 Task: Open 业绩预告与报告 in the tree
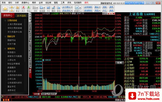tap(15, 75)
